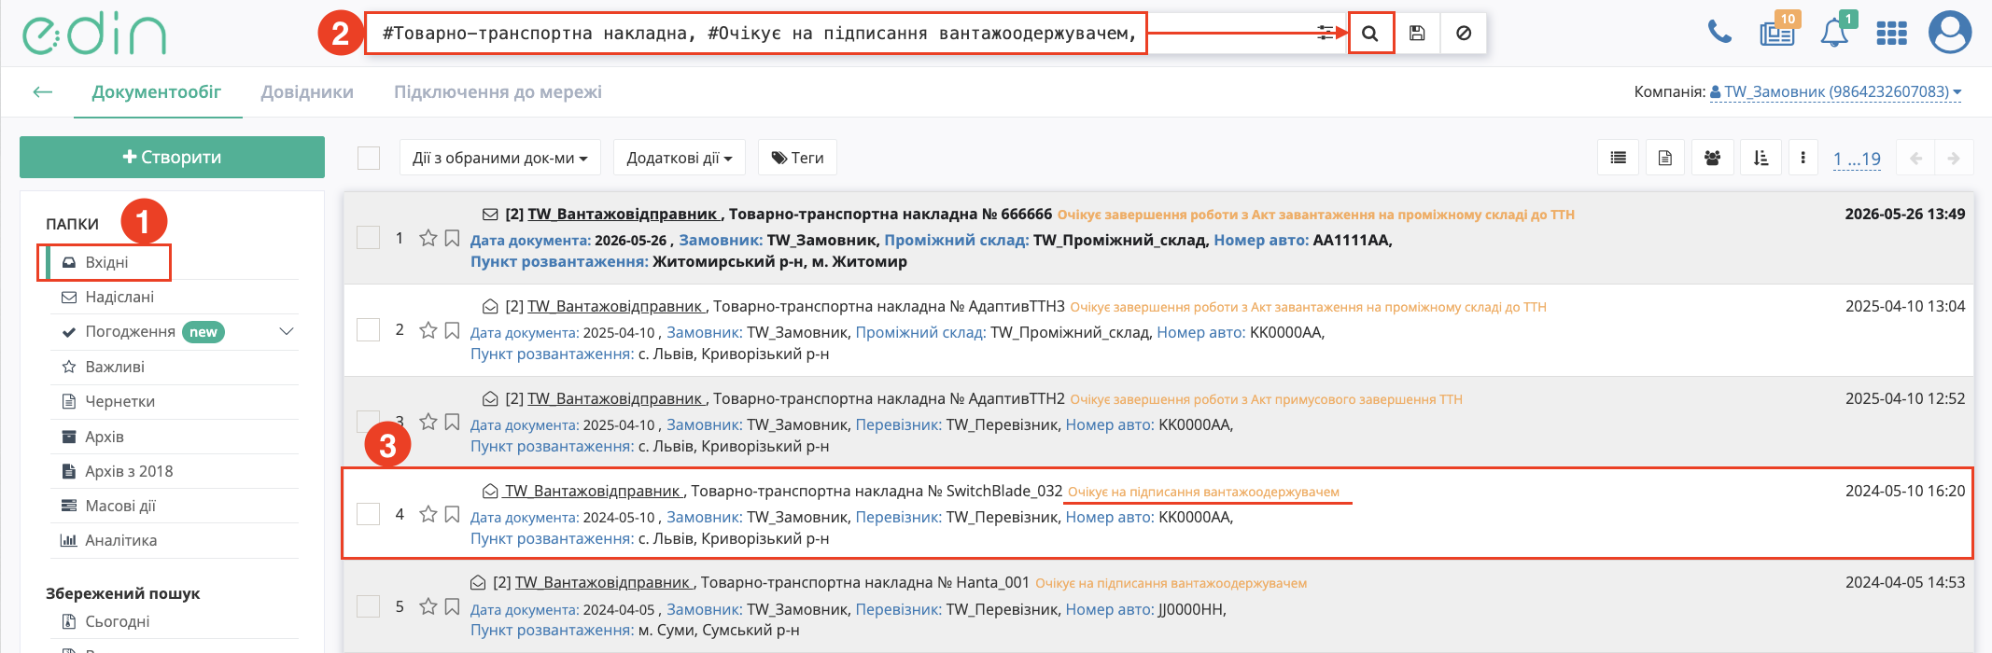Bookmark document SwitchBlade_032
The width and height of the screenshot is (1992, 653).
pyautogui.click(x=452, y=514)
